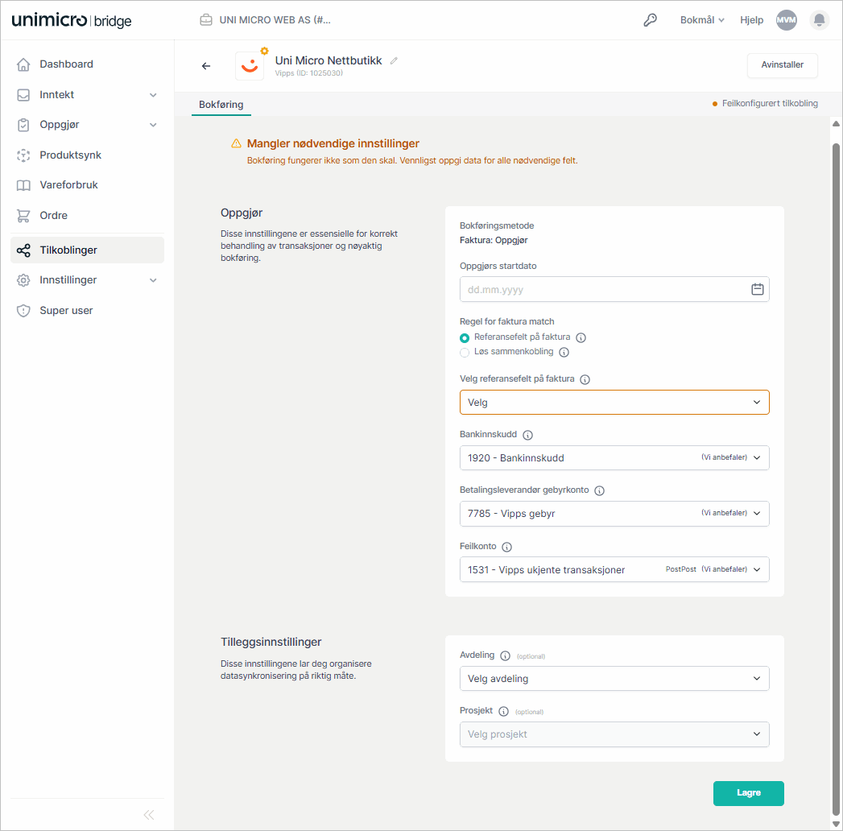
Task: Click the Vareforbruk book icon
Action: coord(23,185)
